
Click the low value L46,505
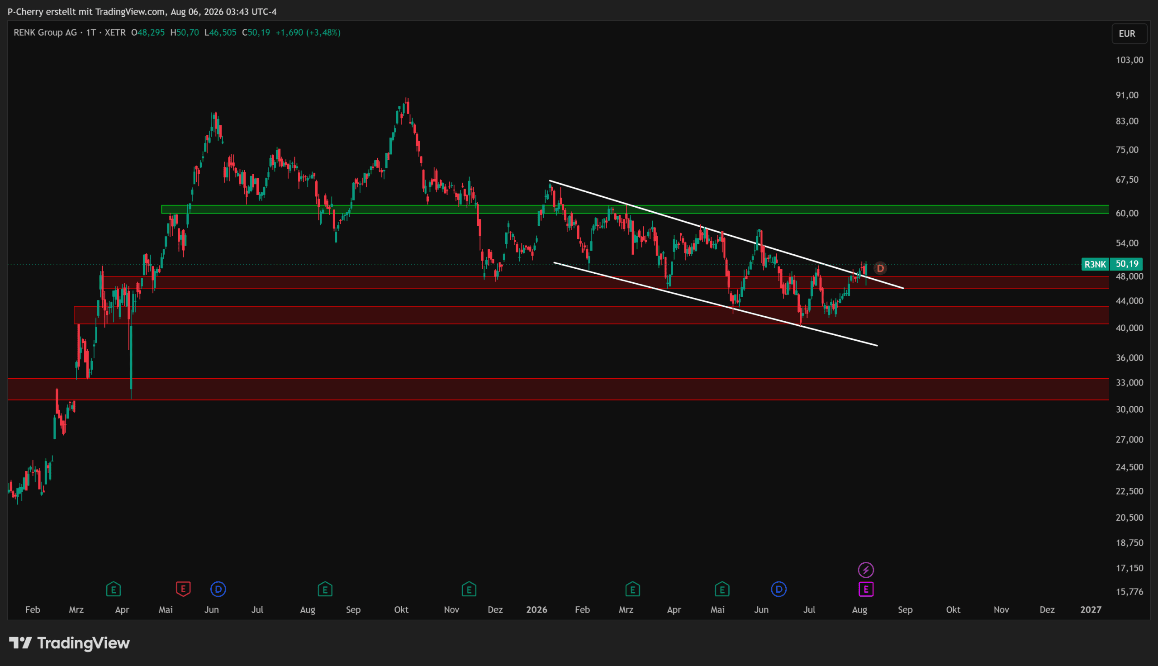point(220,33)
